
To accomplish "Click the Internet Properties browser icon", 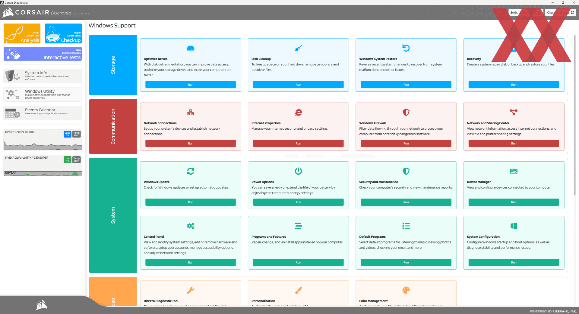I will coord(298,113).
